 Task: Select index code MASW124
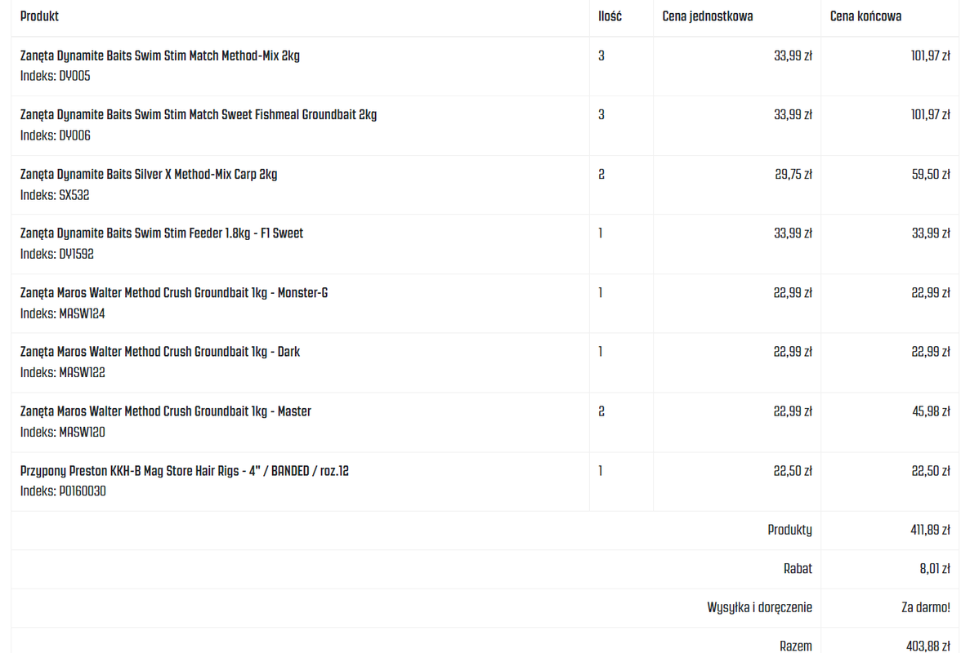coord(82,313)
